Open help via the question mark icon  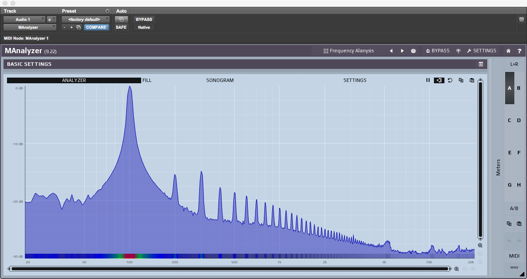[x=520, y=51]
